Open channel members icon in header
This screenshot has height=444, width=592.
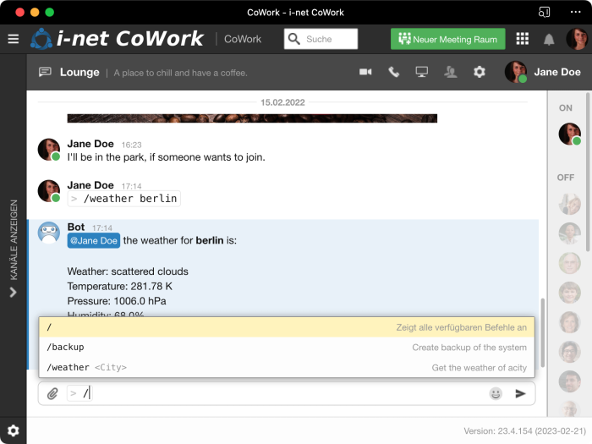pyautogui.click(x=451, y=73)
